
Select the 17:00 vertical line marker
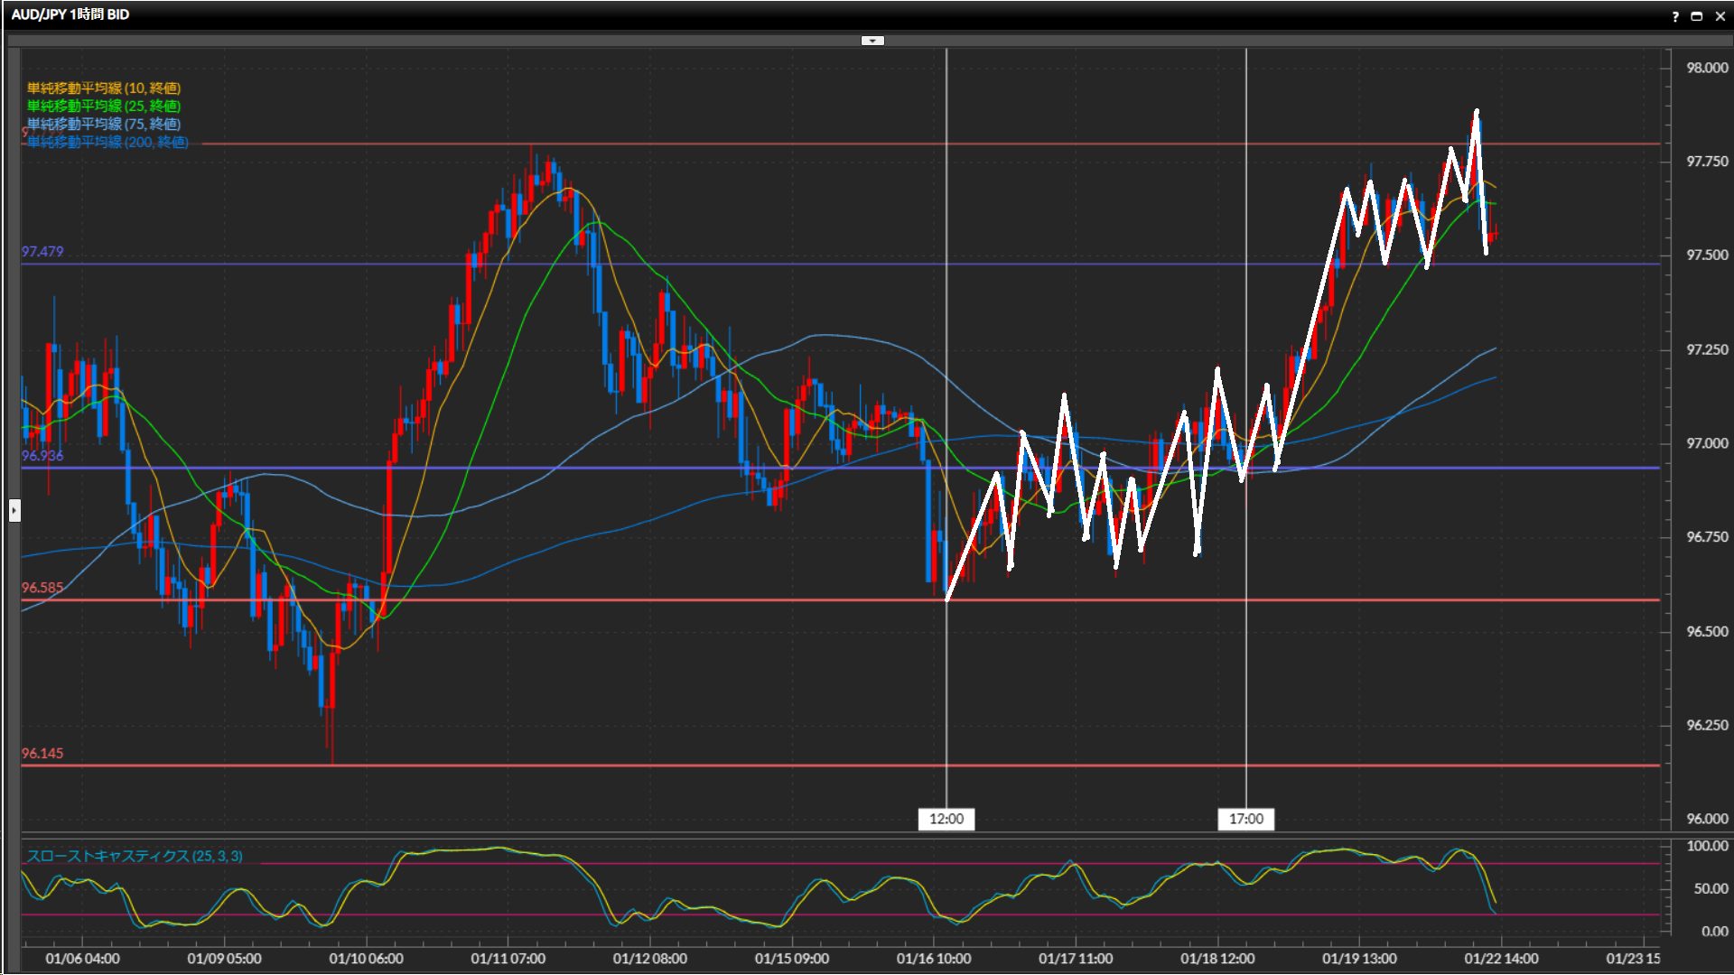pyautogui.click(x=1246, y=819)
